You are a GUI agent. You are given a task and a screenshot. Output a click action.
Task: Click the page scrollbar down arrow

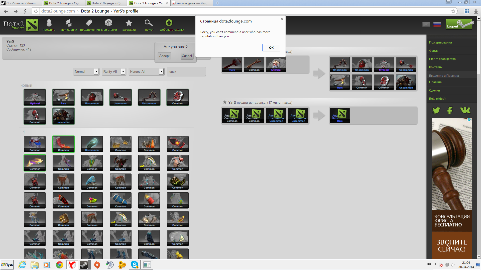[478, 257]
